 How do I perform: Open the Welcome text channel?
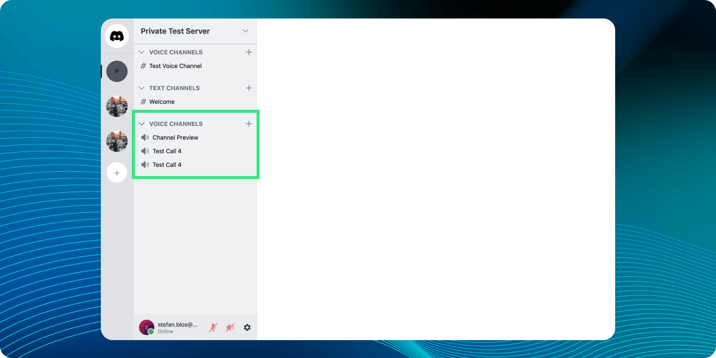coord(162,101)
